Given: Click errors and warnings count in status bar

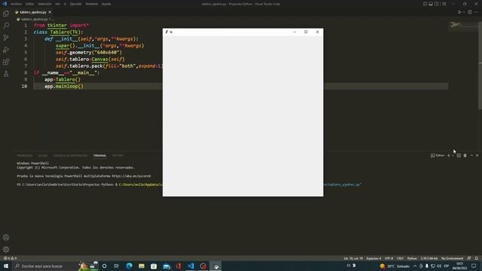Looking at the screenshot, I should click(10, 258).
